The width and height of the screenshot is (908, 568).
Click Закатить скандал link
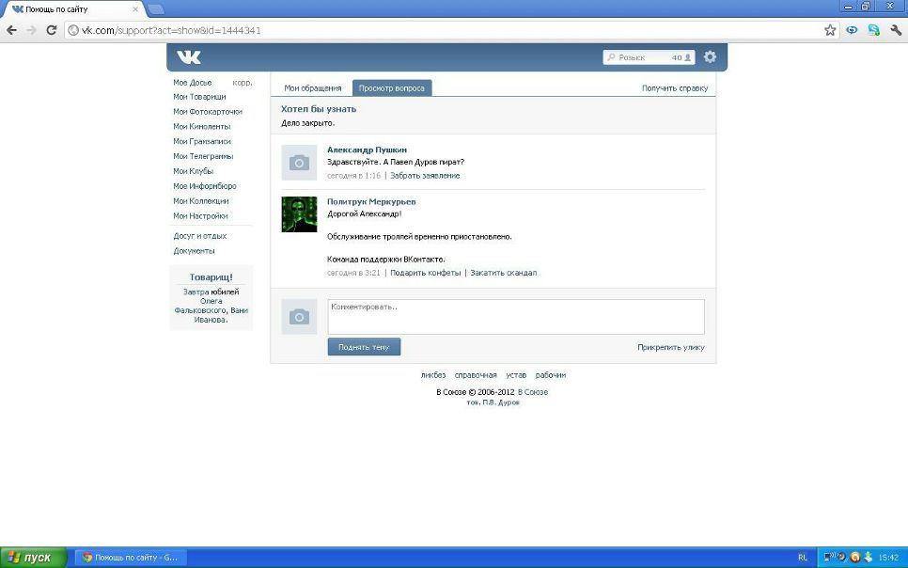pos(503,273)
